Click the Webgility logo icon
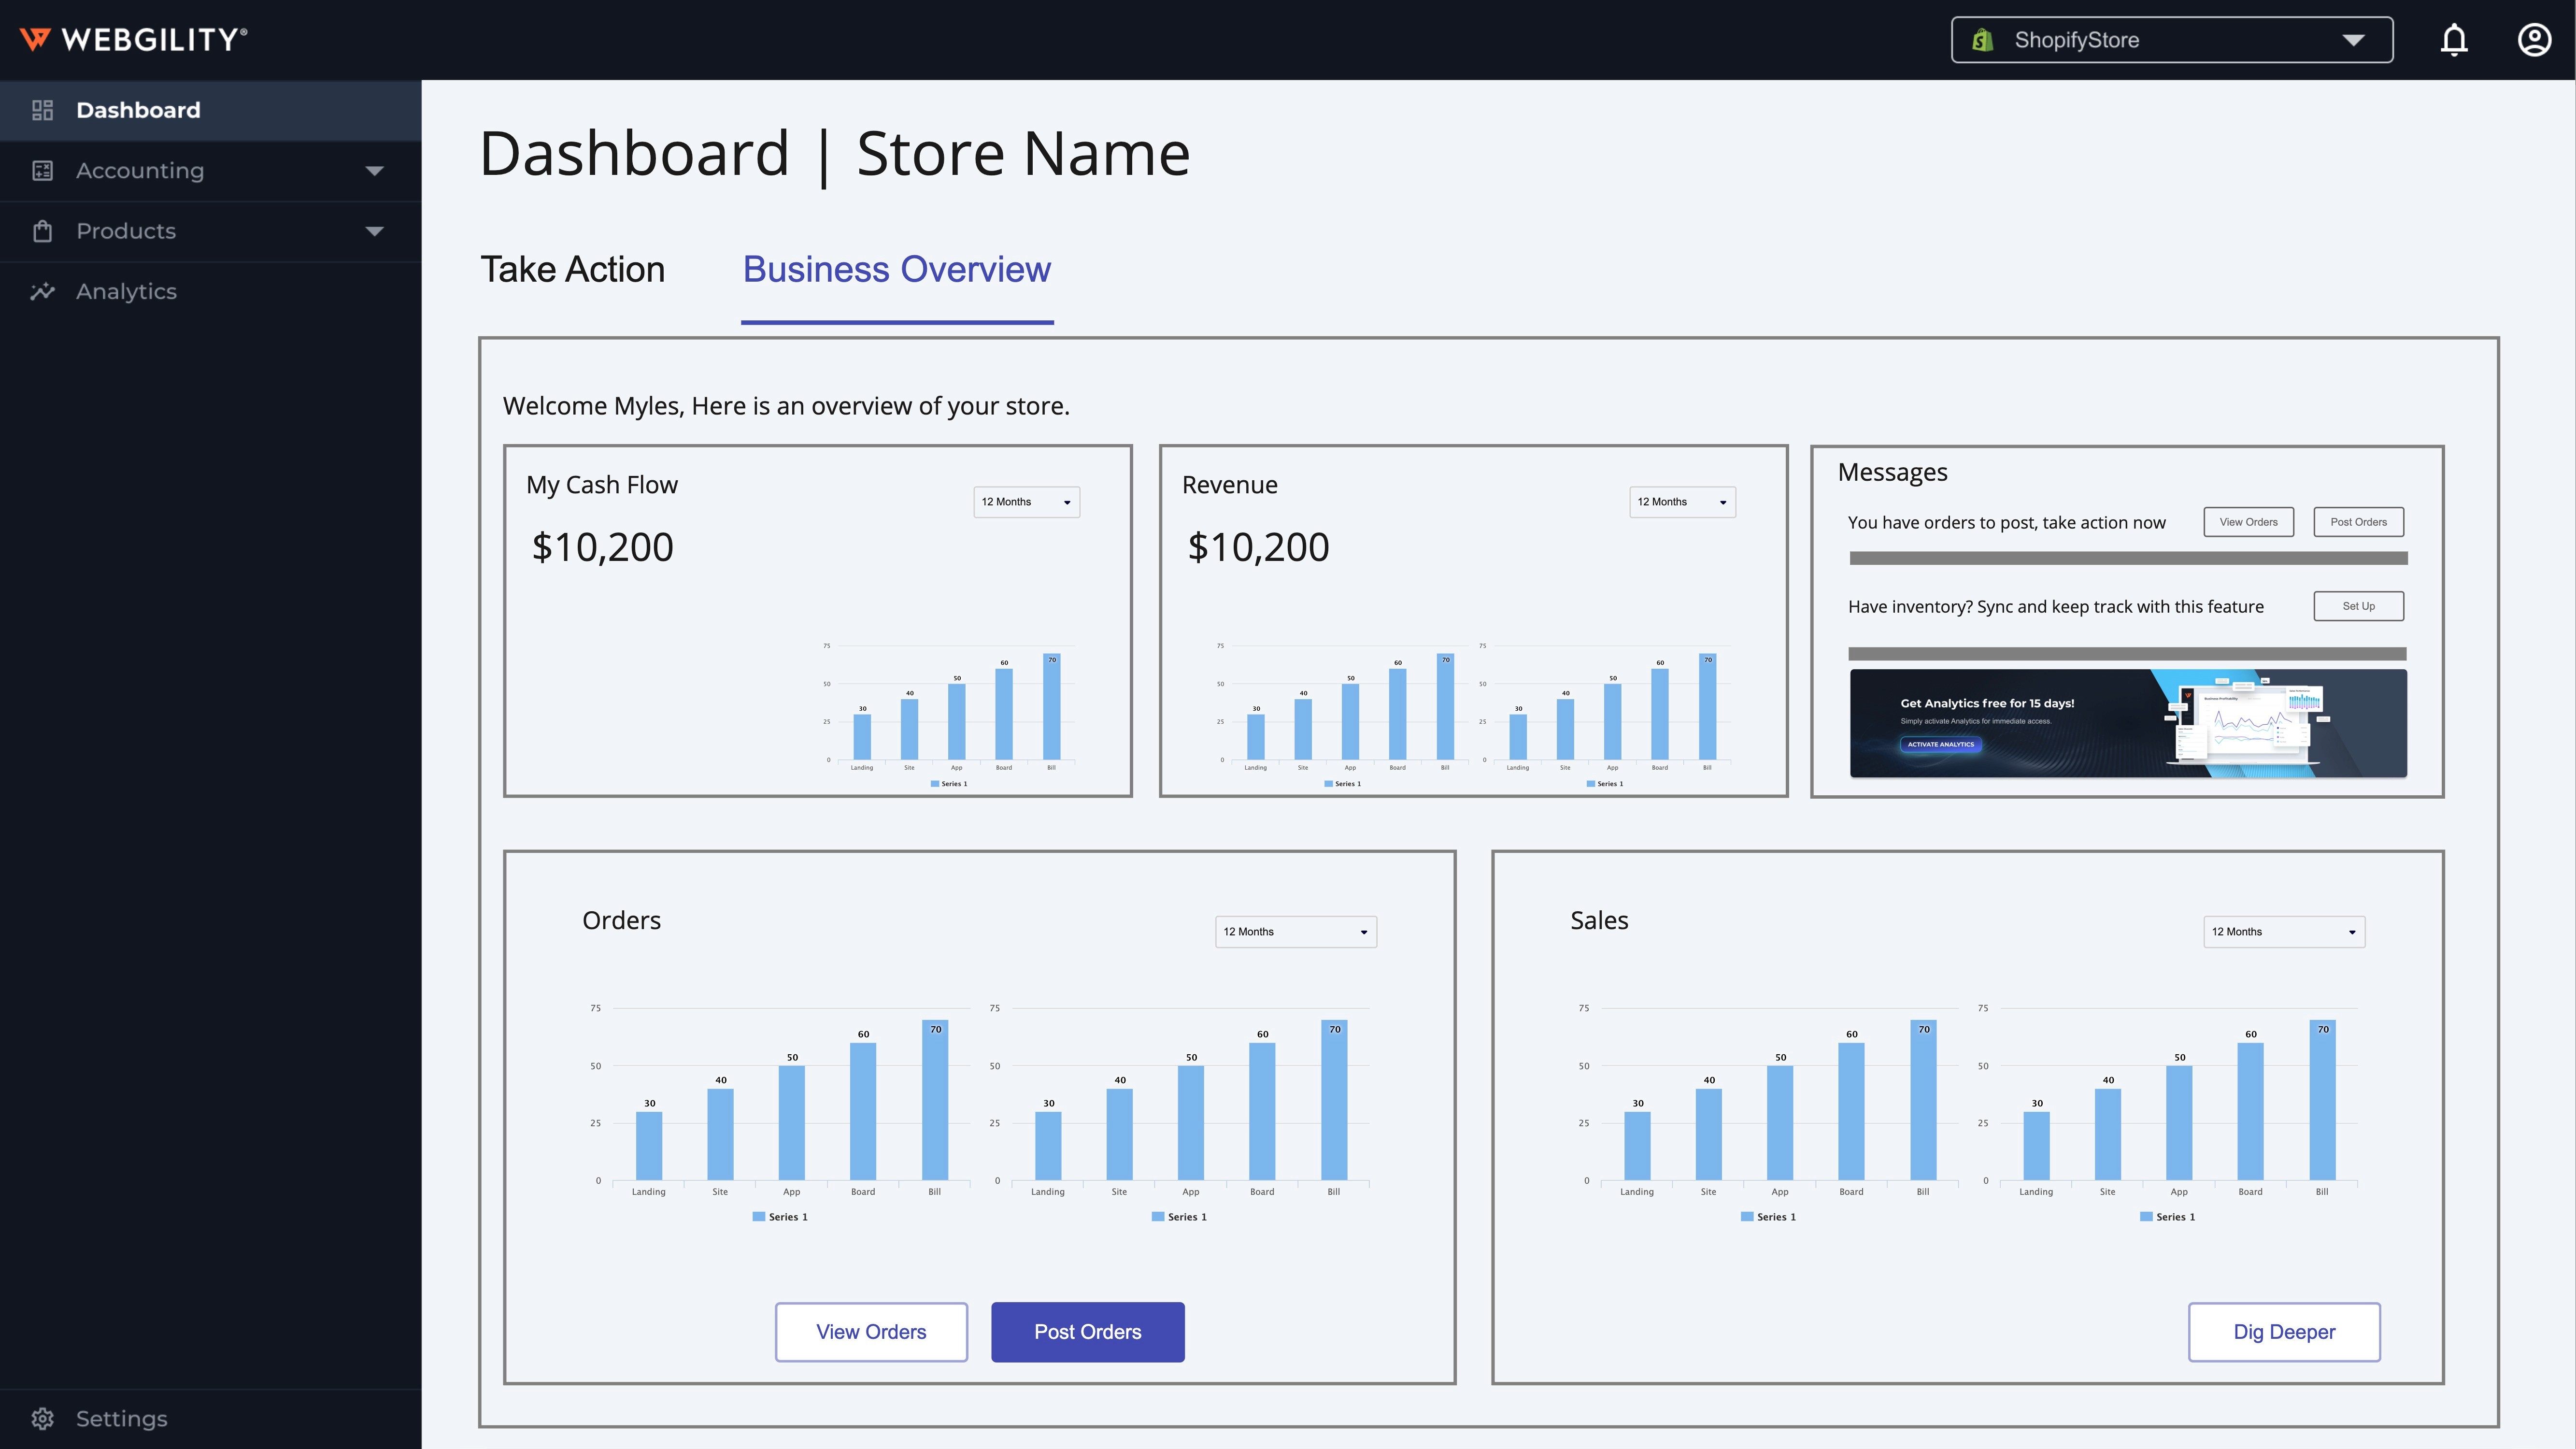 (35, 39)
